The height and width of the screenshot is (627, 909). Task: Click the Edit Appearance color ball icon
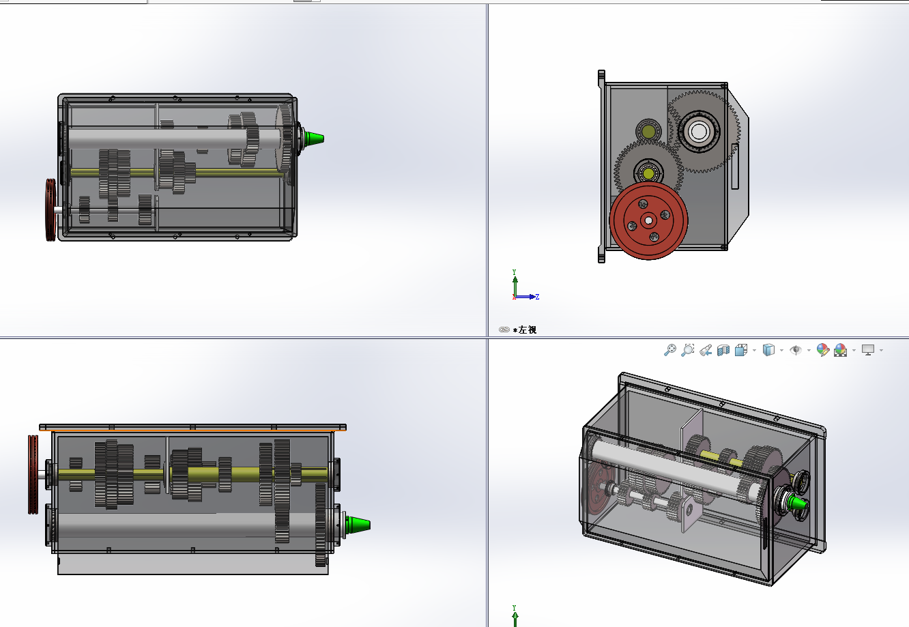pos(823,350)
